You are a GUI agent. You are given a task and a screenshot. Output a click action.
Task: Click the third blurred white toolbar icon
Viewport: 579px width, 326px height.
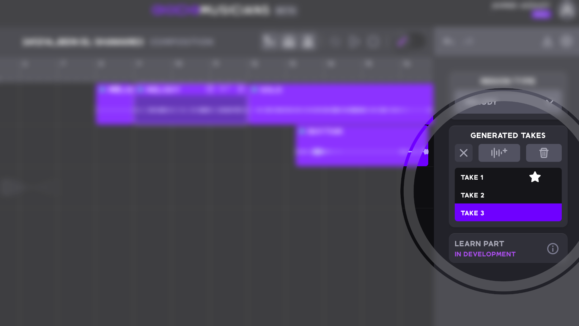(x=308, y=42)
